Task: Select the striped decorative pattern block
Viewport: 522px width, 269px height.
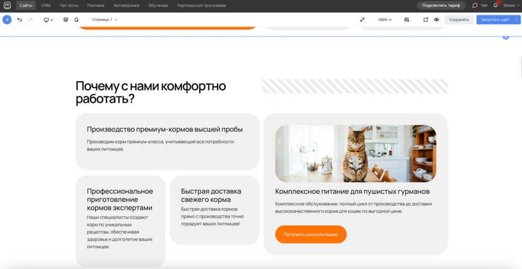Action: tap(355, 86)
